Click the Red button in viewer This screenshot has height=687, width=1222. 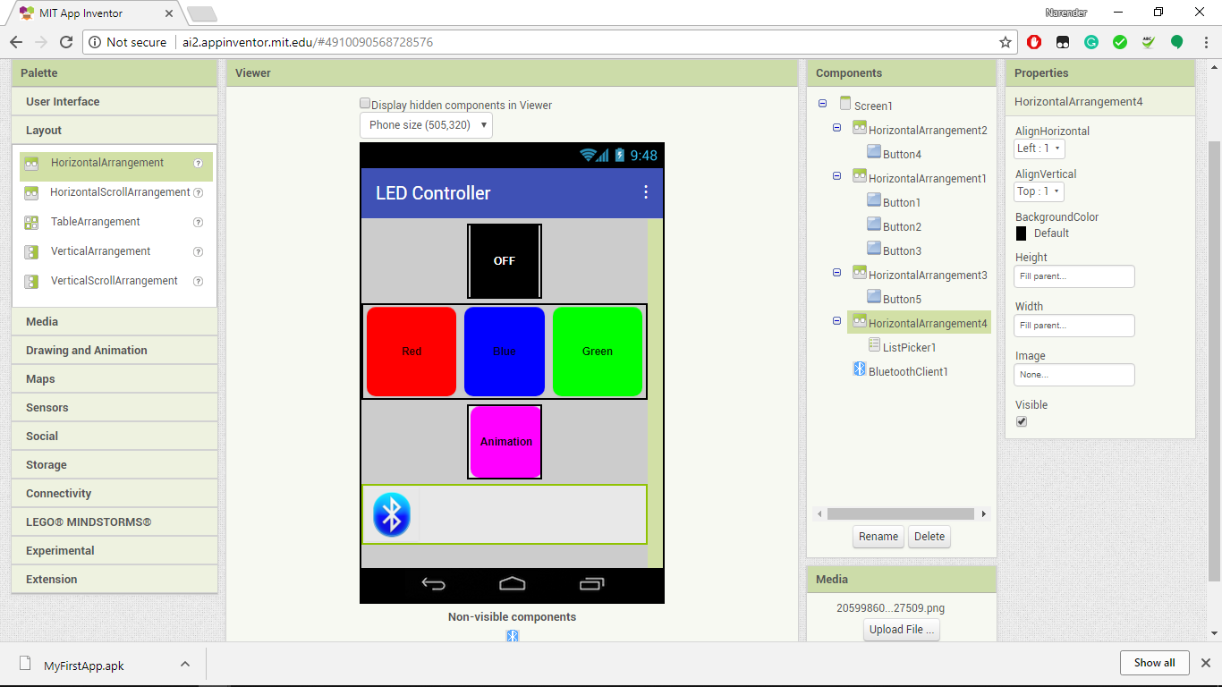pyautogui.click(x=412, y=352)
